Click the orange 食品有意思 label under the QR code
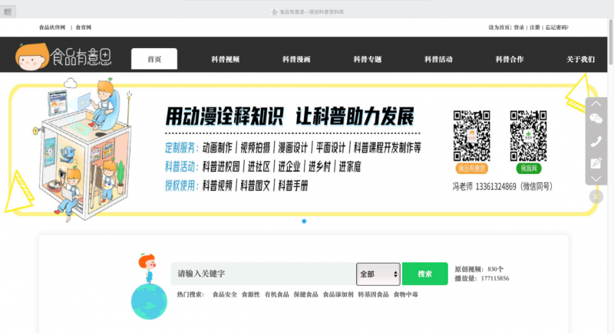Image resolution: width=614 pixels, height=334 pixels. tap(471, 169)
